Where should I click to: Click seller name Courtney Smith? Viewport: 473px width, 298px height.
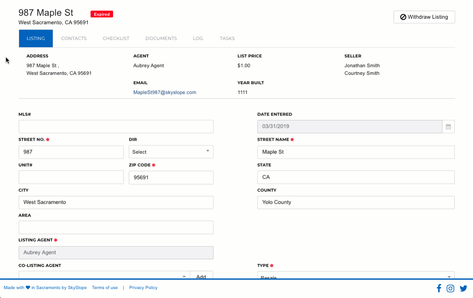tap(362, 73)
